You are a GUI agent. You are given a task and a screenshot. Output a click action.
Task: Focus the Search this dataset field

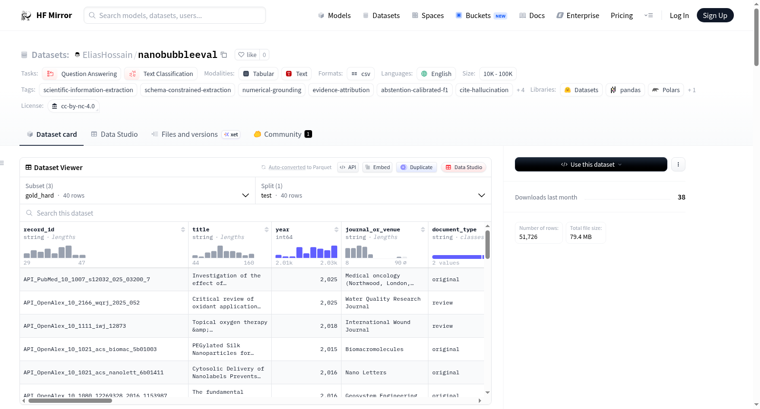click(256, 213)
